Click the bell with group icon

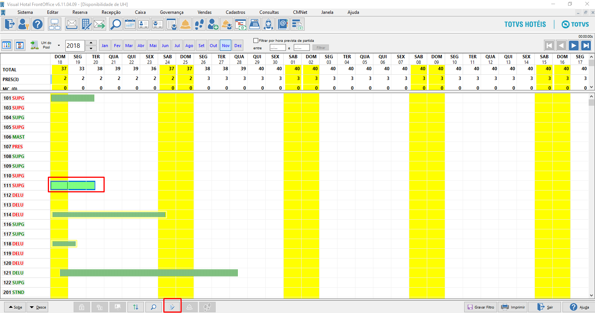227,24
